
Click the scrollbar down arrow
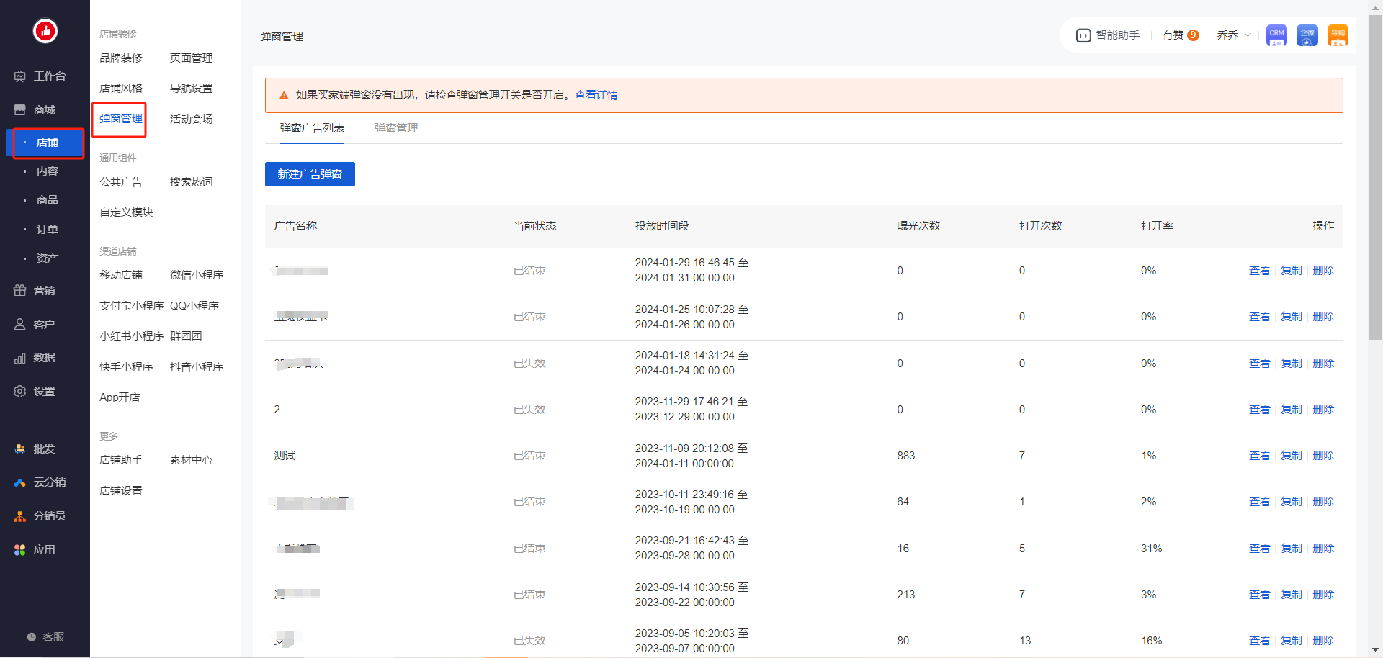1375,650
